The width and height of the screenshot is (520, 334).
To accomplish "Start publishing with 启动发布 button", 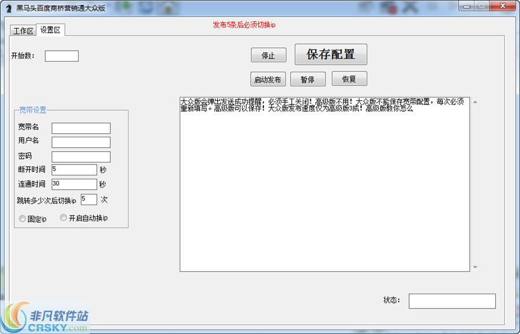I will click(x=268, y=80).
